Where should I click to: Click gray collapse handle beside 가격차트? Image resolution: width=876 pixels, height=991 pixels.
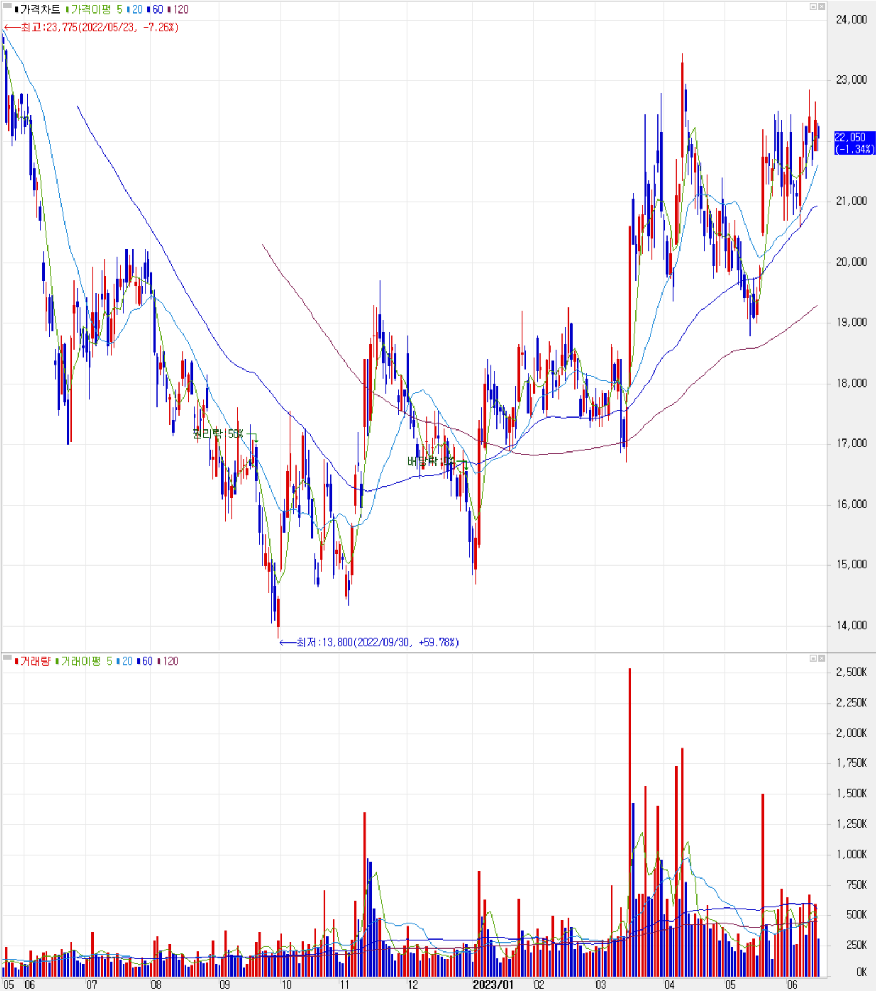pyautogui.click(x=7, y=7)
